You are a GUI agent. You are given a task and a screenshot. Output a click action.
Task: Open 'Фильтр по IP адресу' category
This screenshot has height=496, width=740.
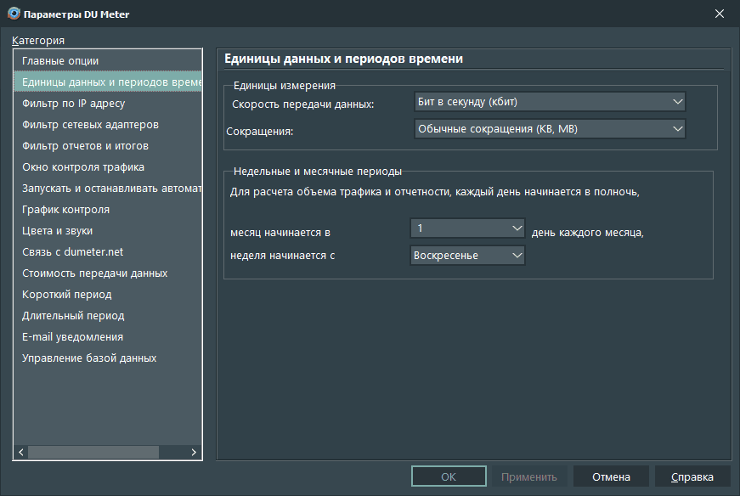point(73,104)
